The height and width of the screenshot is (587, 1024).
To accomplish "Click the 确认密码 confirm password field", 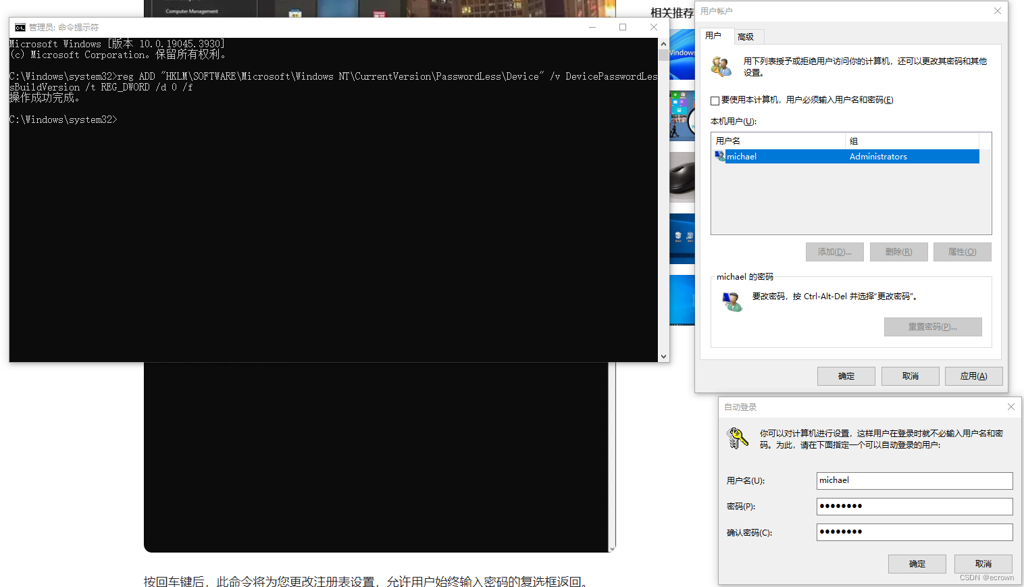I will coord(914,532).
